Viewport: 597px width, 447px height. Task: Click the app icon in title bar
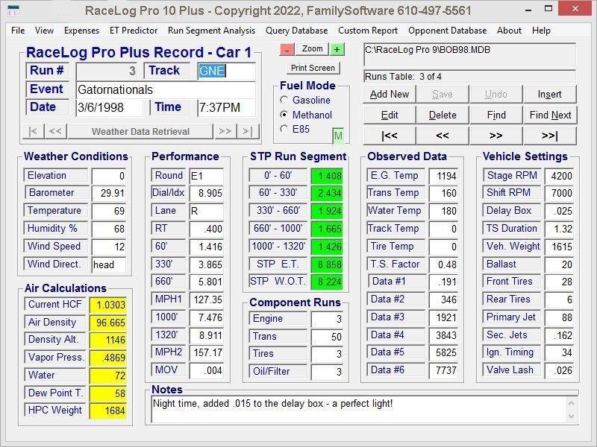pos(13,10)
